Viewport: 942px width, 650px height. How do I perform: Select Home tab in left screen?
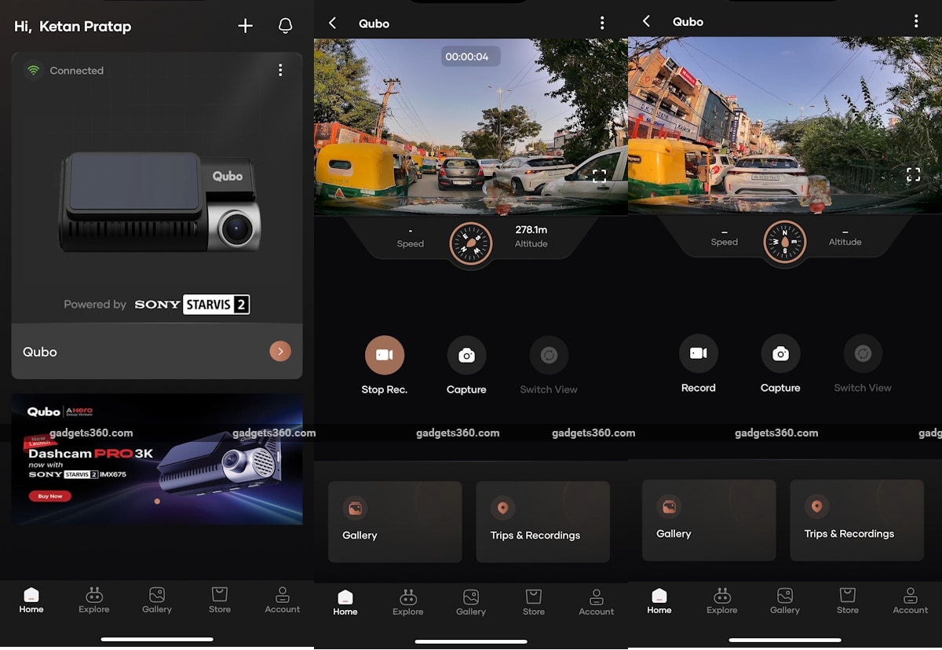pyautogui.click(x=31, y=601)
